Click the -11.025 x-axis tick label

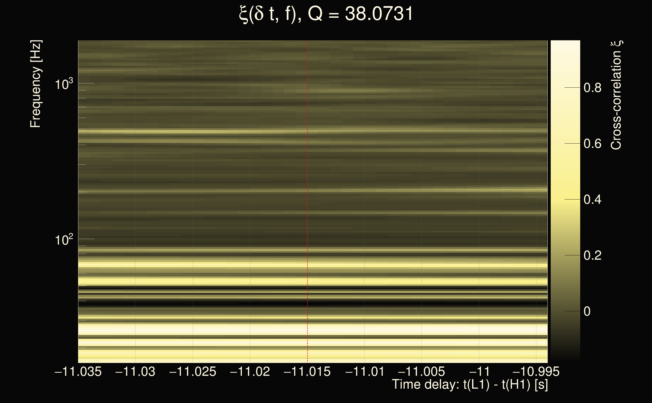pos(192,372)
